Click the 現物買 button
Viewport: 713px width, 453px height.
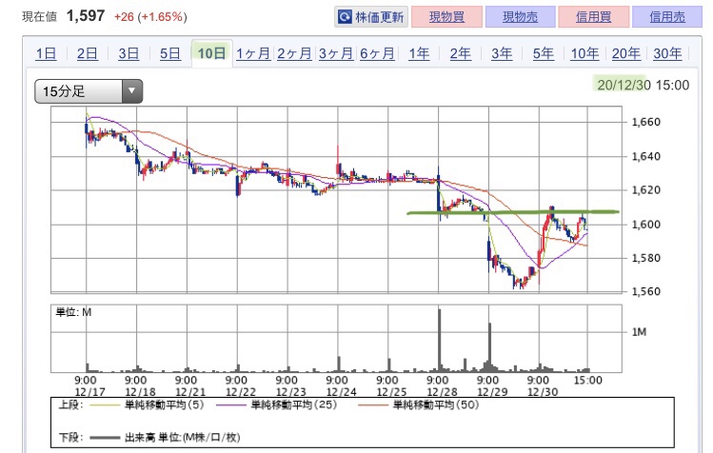pos(447,17)
